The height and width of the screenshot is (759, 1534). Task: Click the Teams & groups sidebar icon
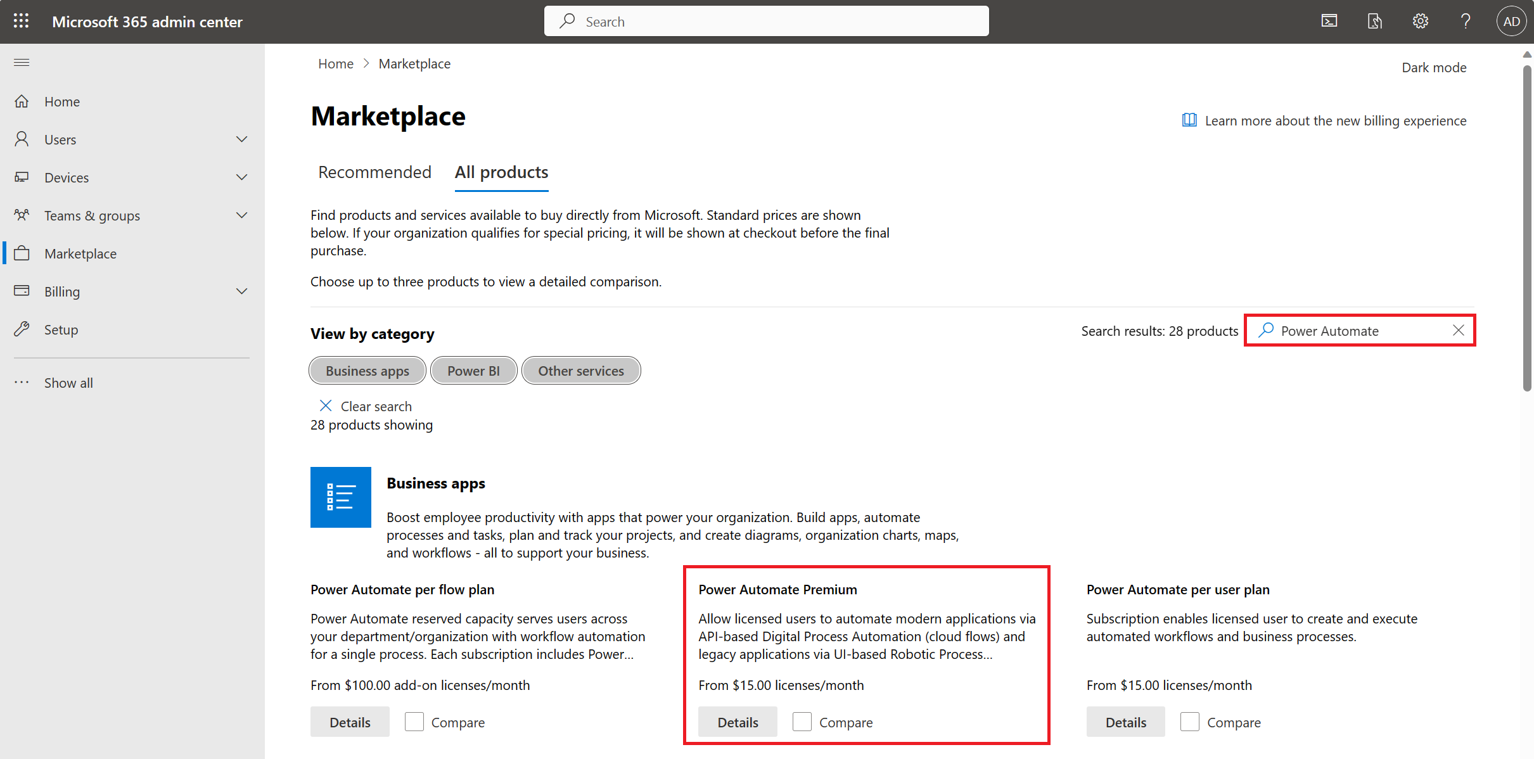pyautogui.click(x=23, y=215)
